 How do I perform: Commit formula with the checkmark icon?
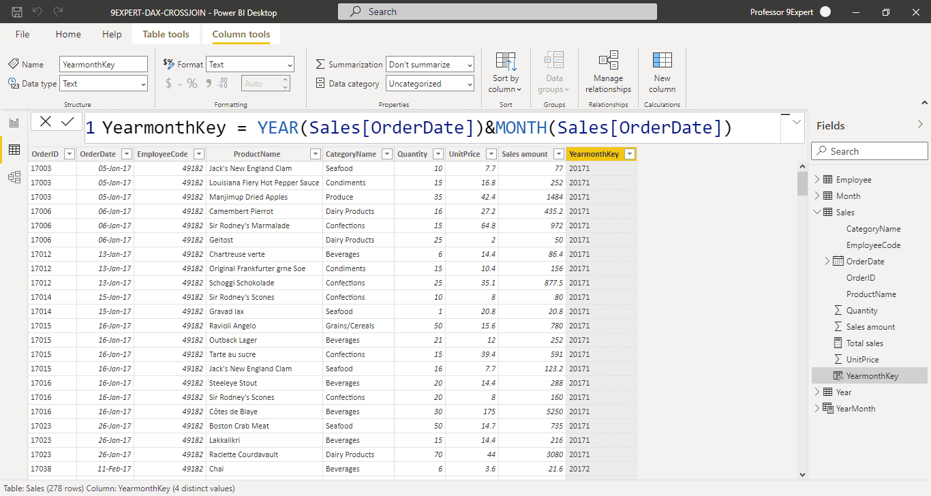click(67, 121)
